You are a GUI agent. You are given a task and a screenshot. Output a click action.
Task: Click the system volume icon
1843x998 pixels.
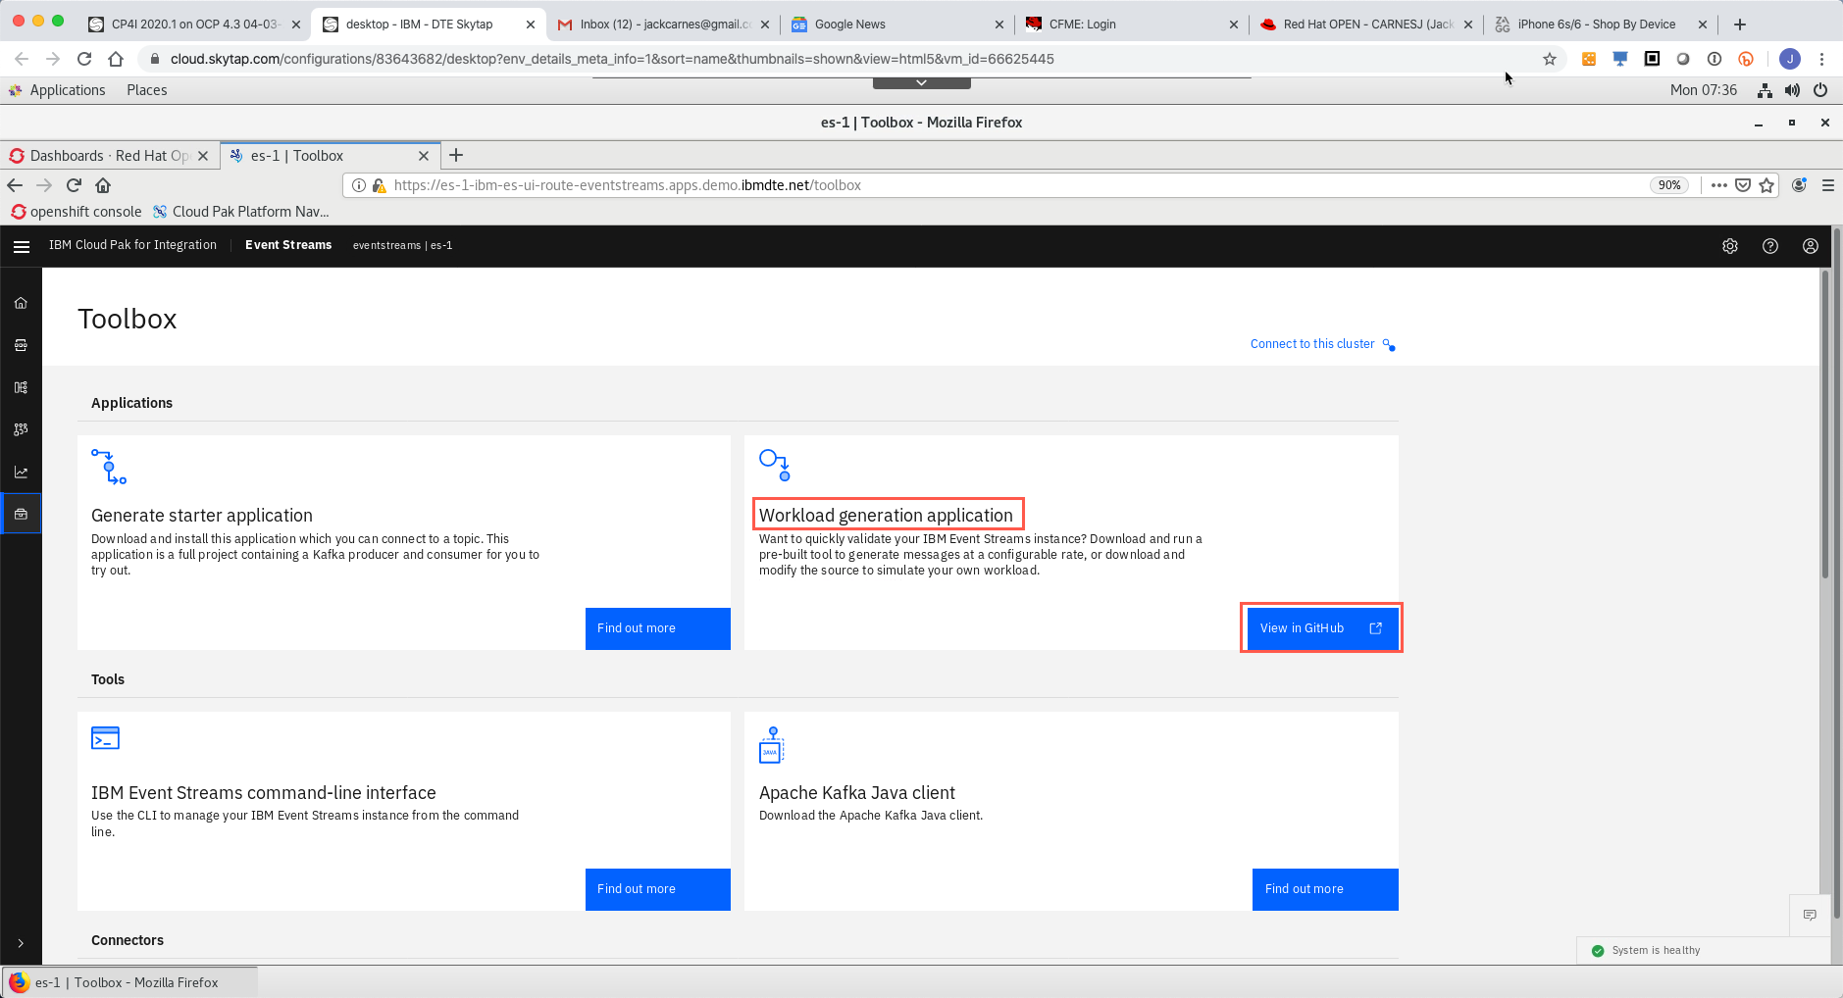click(x=1792, y=90)
